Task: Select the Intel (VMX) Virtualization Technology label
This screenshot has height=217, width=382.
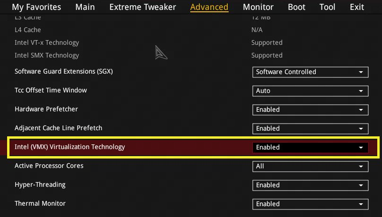Action: pyautogui.click(x=70, y=147)
